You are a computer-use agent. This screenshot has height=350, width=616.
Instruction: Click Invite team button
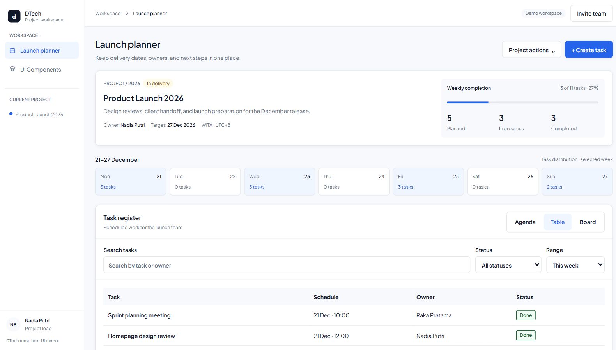tap(591, 14)
